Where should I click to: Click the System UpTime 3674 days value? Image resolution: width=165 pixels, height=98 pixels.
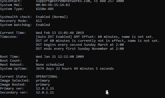coord(75,69)
